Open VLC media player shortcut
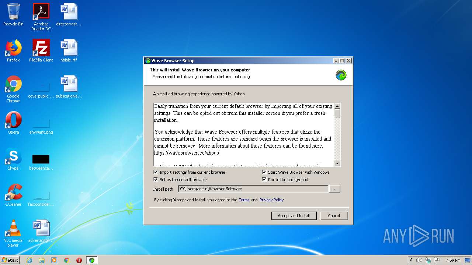Image resolution: width=472 pixels, height=265 pixels. coord(13,233)
